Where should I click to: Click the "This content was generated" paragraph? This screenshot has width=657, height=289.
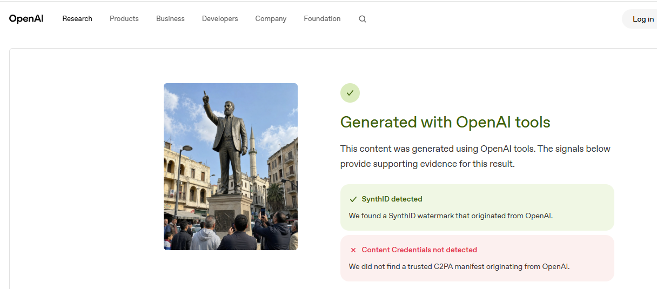[x=475, y=156]
